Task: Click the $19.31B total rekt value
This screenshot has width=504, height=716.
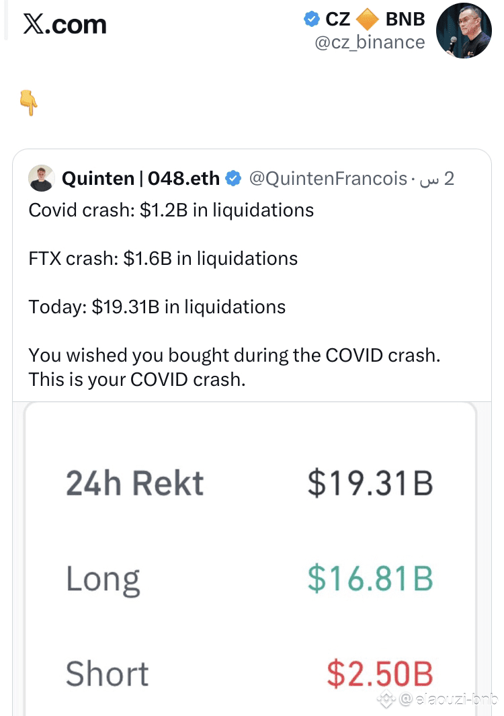Action: coord(370,483)
